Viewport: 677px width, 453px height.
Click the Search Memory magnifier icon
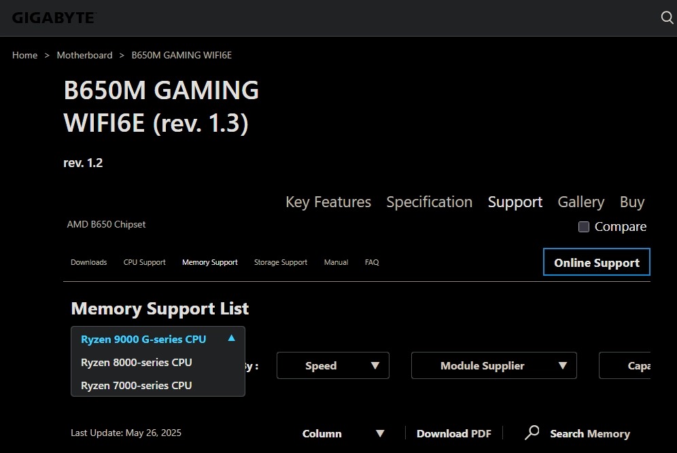point(532,433)
